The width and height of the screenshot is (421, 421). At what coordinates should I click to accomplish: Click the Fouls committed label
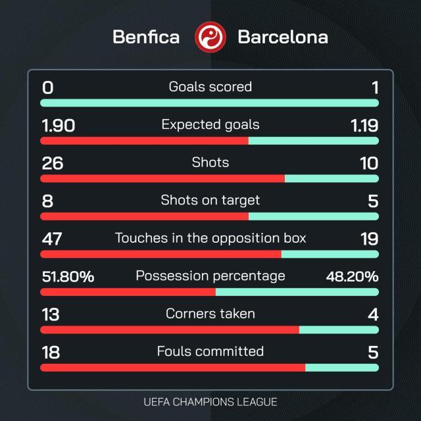pyautogui.click(x=210, y=351)
